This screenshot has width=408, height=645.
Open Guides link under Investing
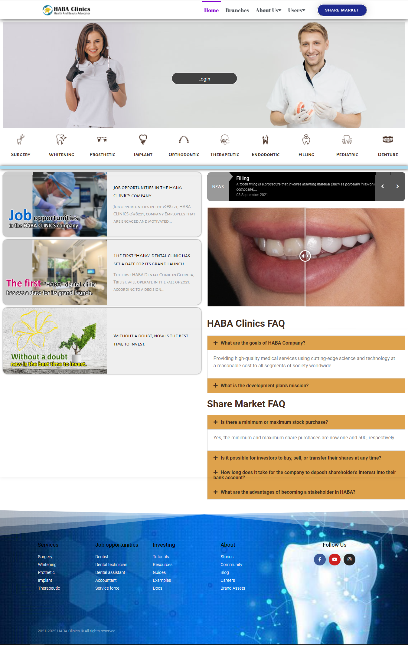(x=159, y=572)
